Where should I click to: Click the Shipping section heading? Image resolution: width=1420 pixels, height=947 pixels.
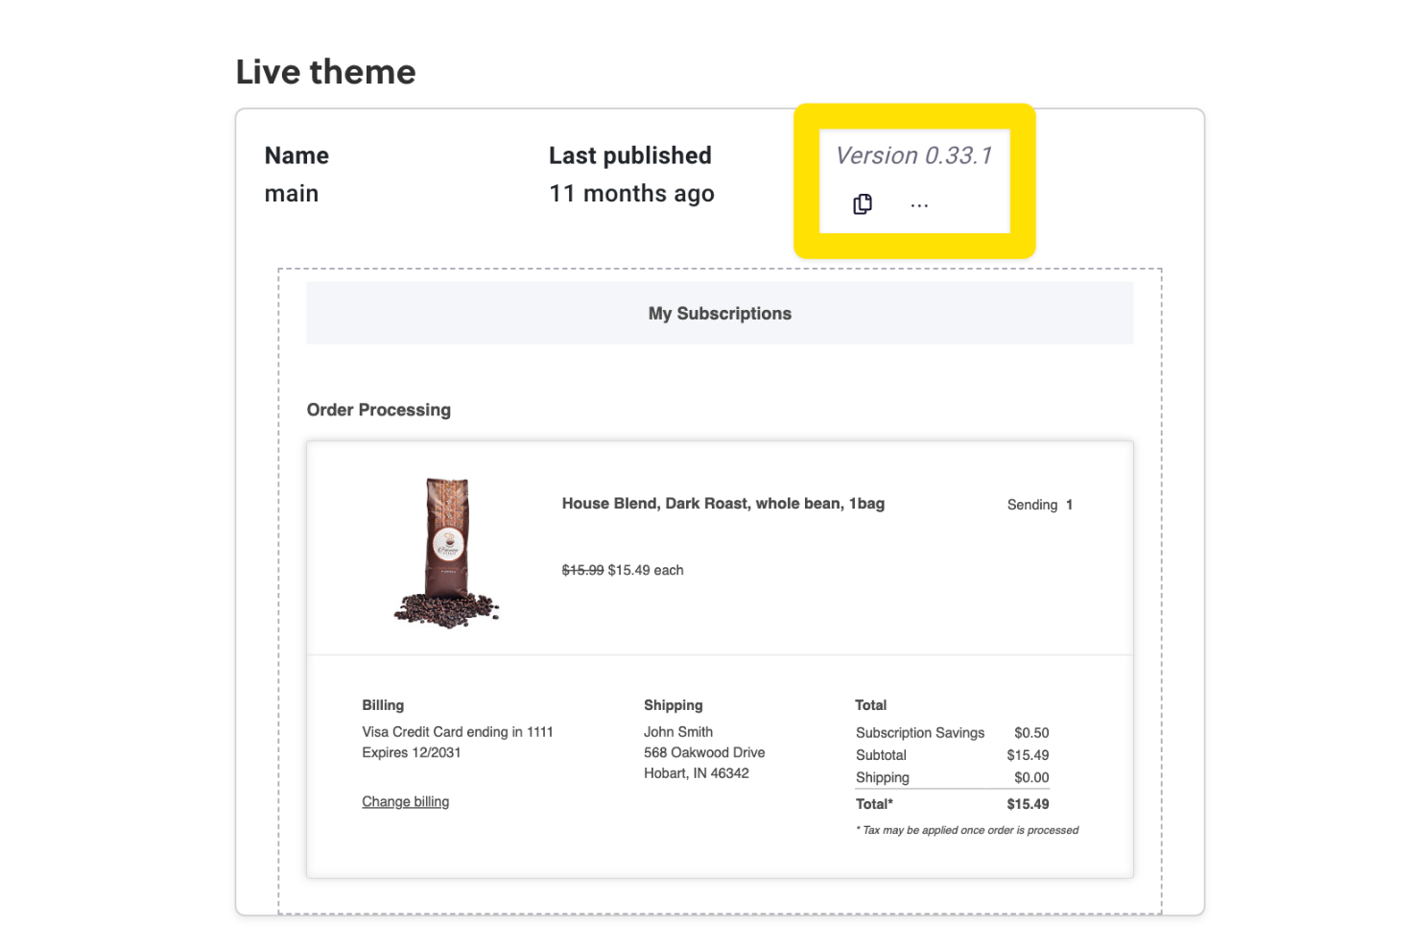(x=673, y=704)
